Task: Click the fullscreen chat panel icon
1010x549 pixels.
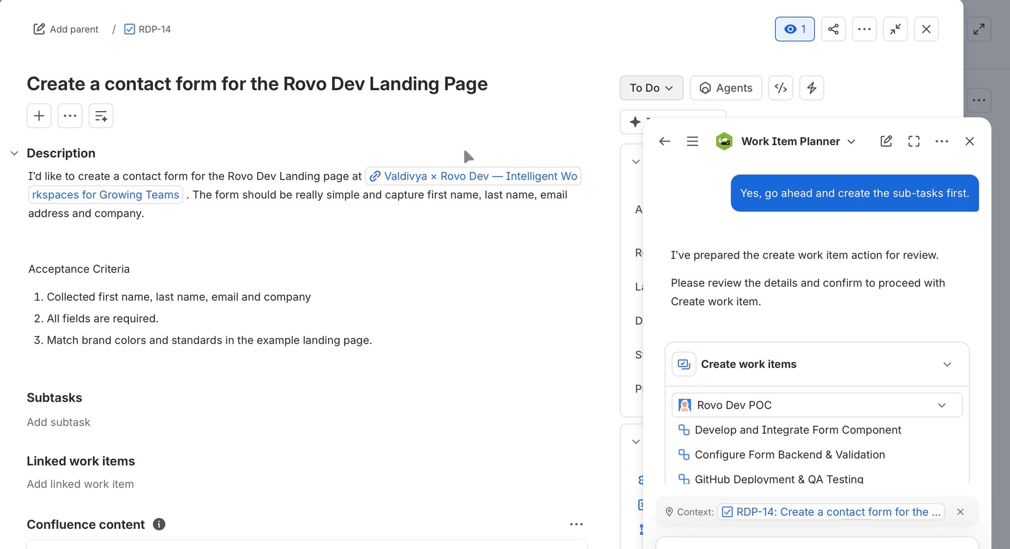Action: [914, 141]
